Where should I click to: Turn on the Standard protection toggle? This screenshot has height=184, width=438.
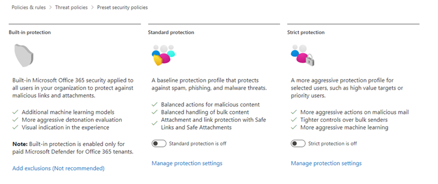pos(159,144)
